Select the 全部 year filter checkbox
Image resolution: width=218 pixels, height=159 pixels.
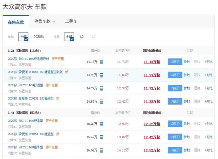click(x=23, y=37)
